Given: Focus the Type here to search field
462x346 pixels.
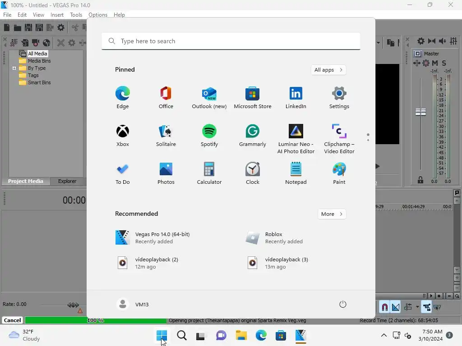Looking at the screenshot, I should pyautogui.click(x=231, y=41).
